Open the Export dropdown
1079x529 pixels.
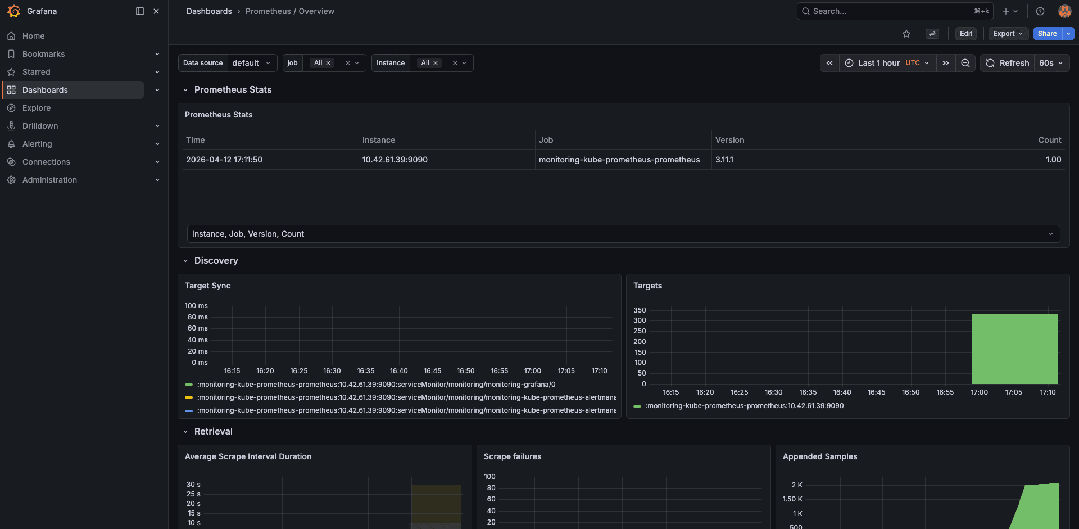tap(1008, 34)
